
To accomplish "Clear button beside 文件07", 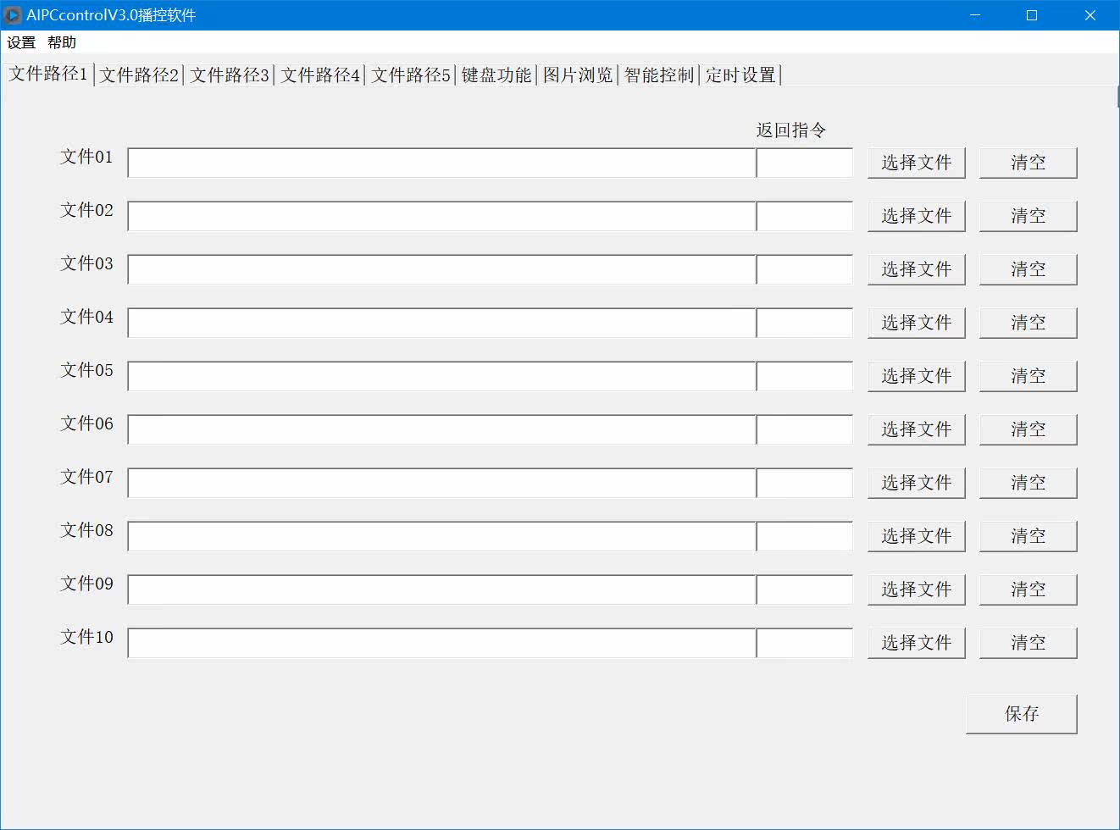I will [x=1029, y=483].
